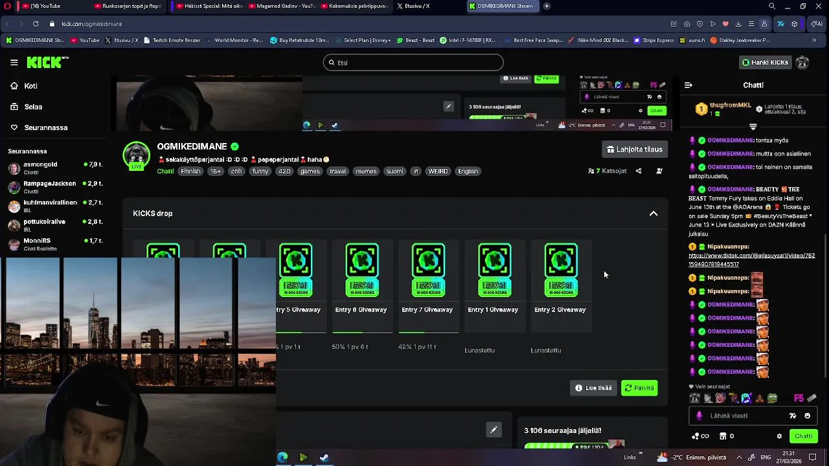Insert the Pepe frog emote
Image resolution: width=829 pixels, height=466 pixels.
click(772, 398)
